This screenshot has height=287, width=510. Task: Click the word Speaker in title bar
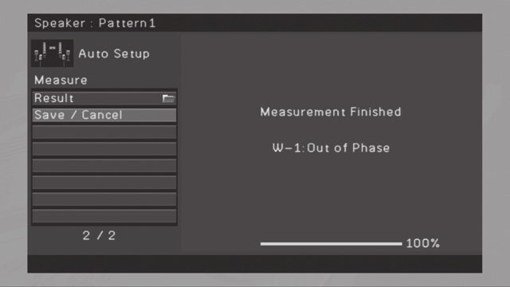[60, 23]
